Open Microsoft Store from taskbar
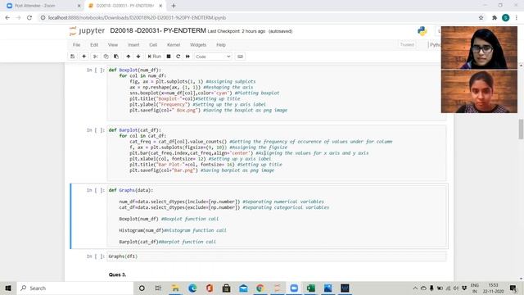 [x=226, y=288]
